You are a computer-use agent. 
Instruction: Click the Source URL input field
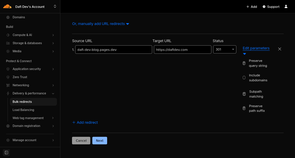click(x=114, y=49)
